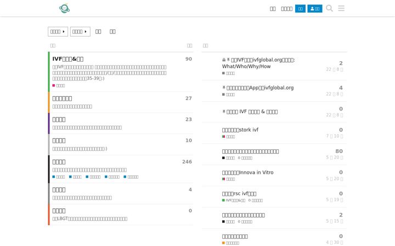Click first blue subcategory tag under 246 category
This screenshot has height=246, width=395.
(x=59, y=177)
